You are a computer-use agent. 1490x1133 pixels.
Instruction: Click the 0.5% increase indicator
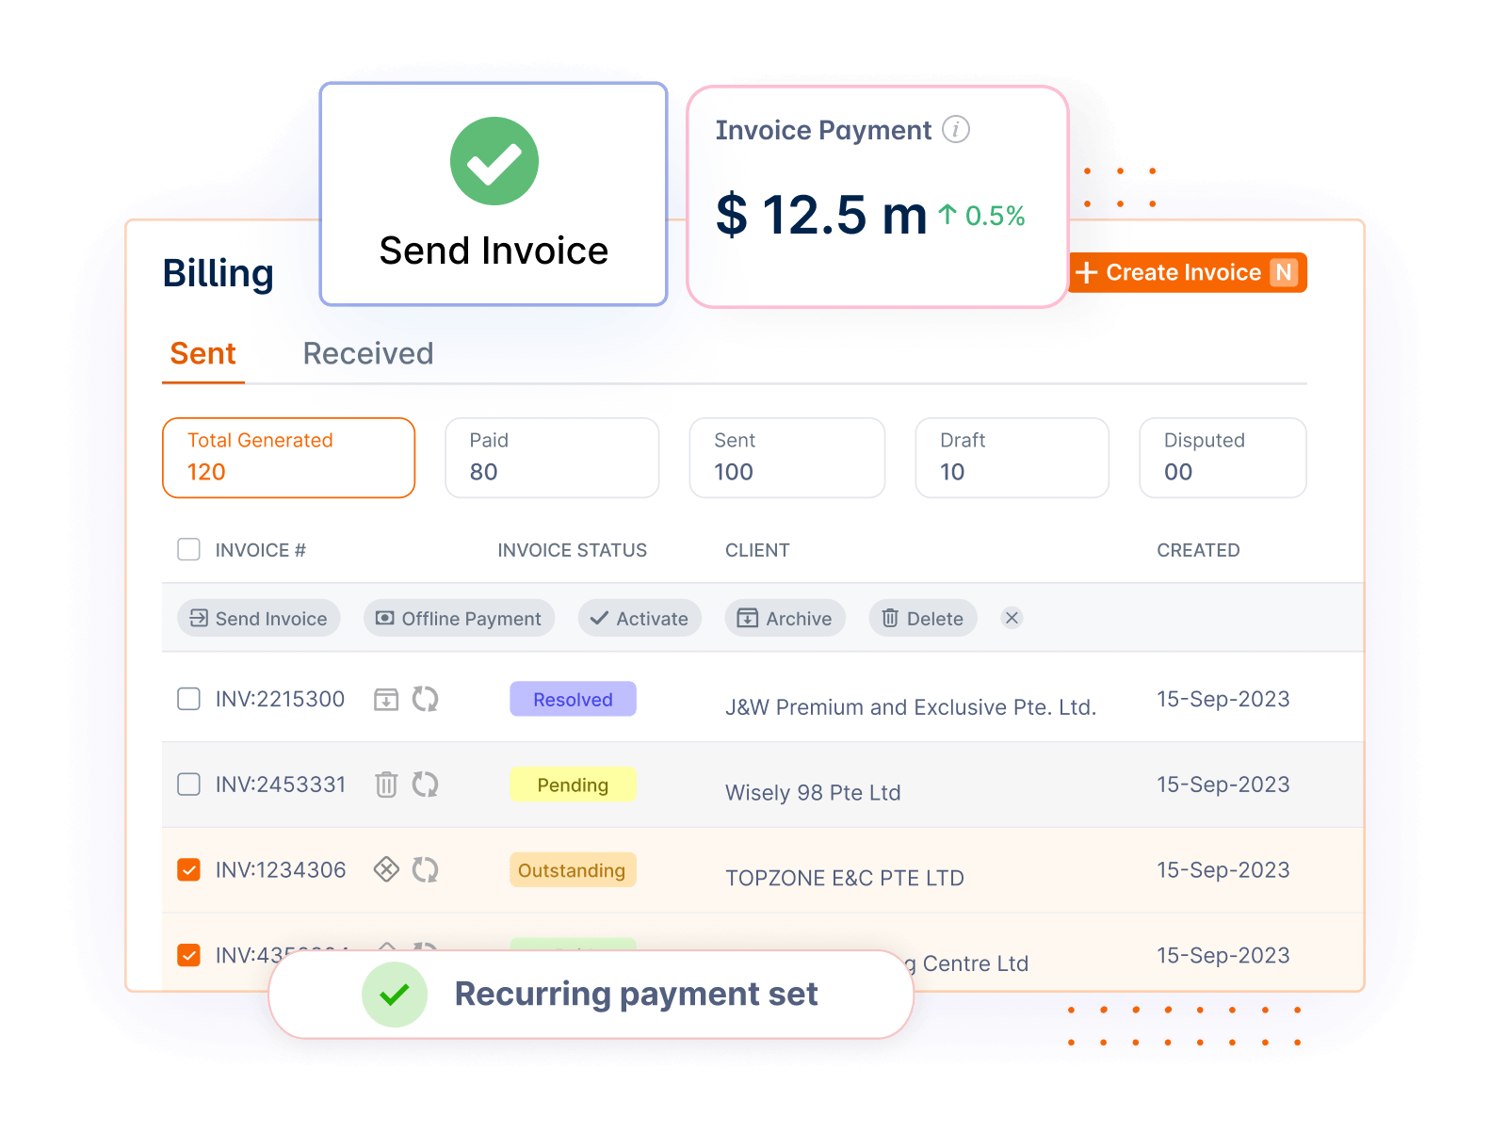point(981,216)
